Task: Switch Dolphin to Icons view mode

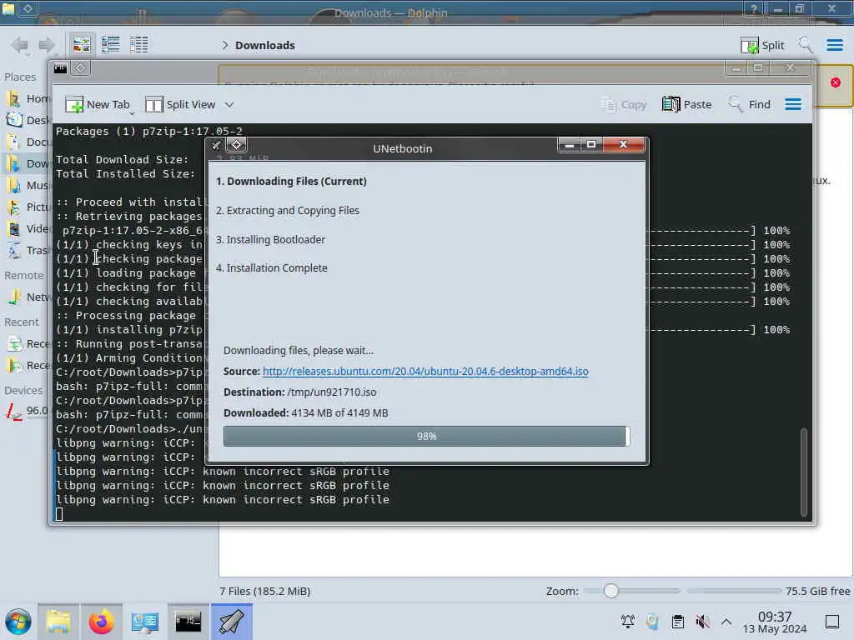Action: (82, 45)
